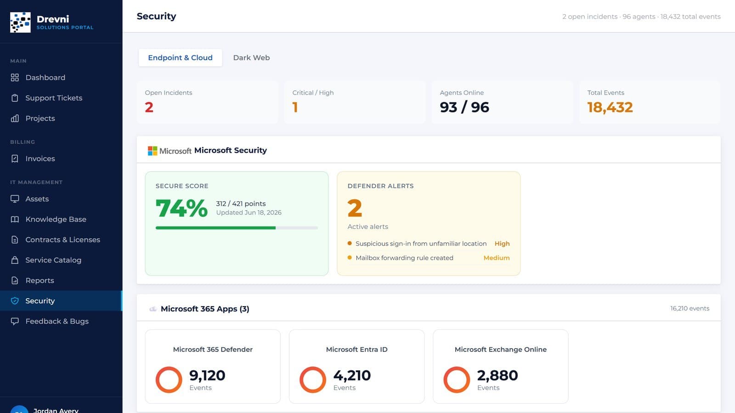The image size is (735, 413).
Task: Click the Drevni logo icon
Action: pyautogui.click(x=20, y=22)
